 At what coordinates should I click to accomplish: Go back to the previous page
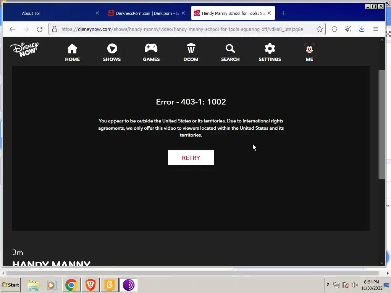pos(12,29)
